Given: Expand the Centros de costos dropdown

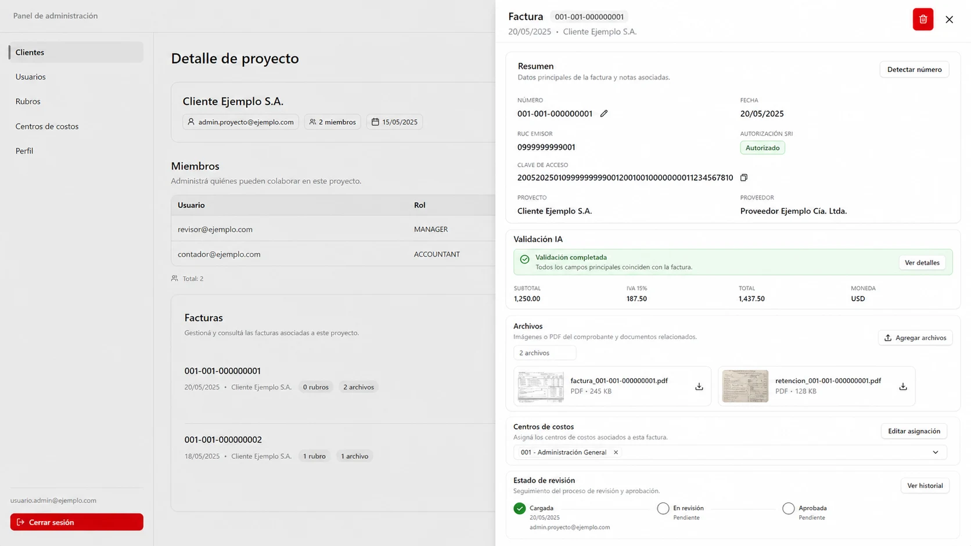Looking at the screenshot, I should pyautogui.click(x=935, y=453).
